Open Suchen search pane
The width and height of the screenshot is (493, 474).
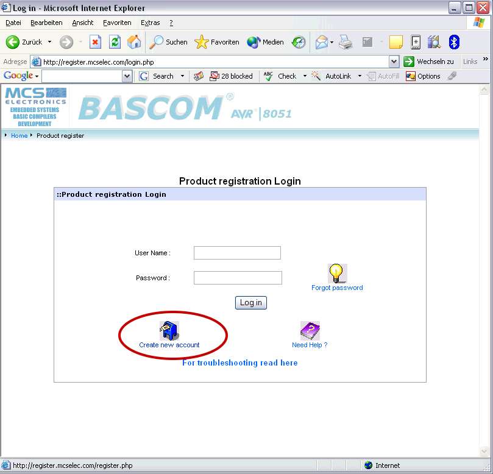168,42
